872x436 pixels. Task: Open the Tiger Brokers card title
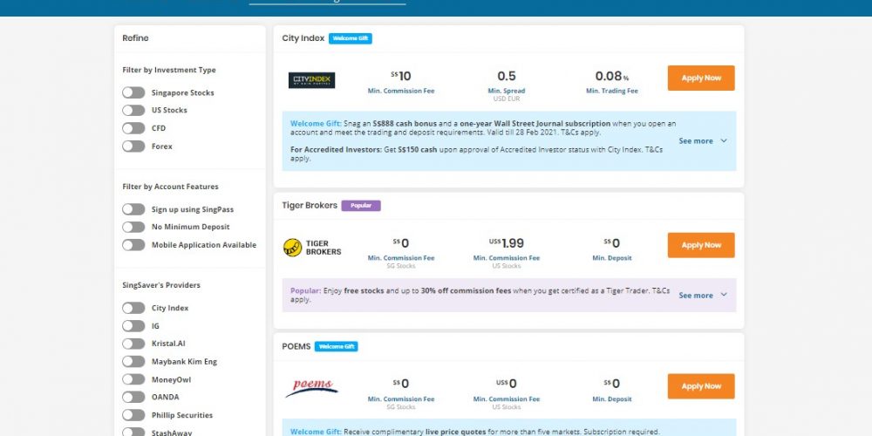[x=310, y=205]
